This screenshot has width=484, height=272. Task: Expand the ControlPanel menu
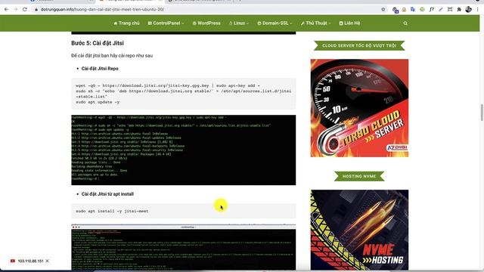(x=166, y=23)
